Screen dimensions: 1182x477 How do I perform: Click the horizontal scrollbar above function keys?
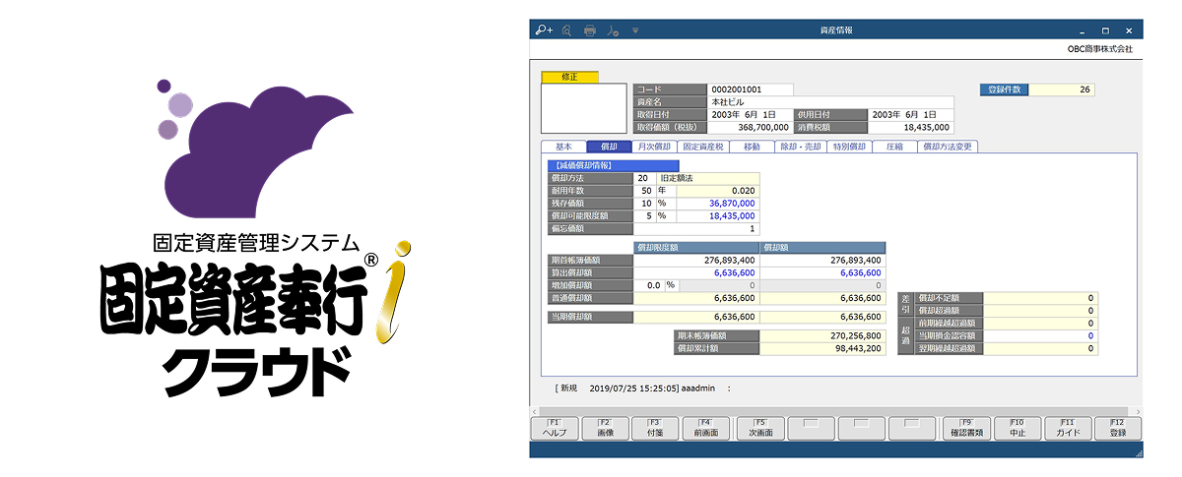tap(835, 410)
